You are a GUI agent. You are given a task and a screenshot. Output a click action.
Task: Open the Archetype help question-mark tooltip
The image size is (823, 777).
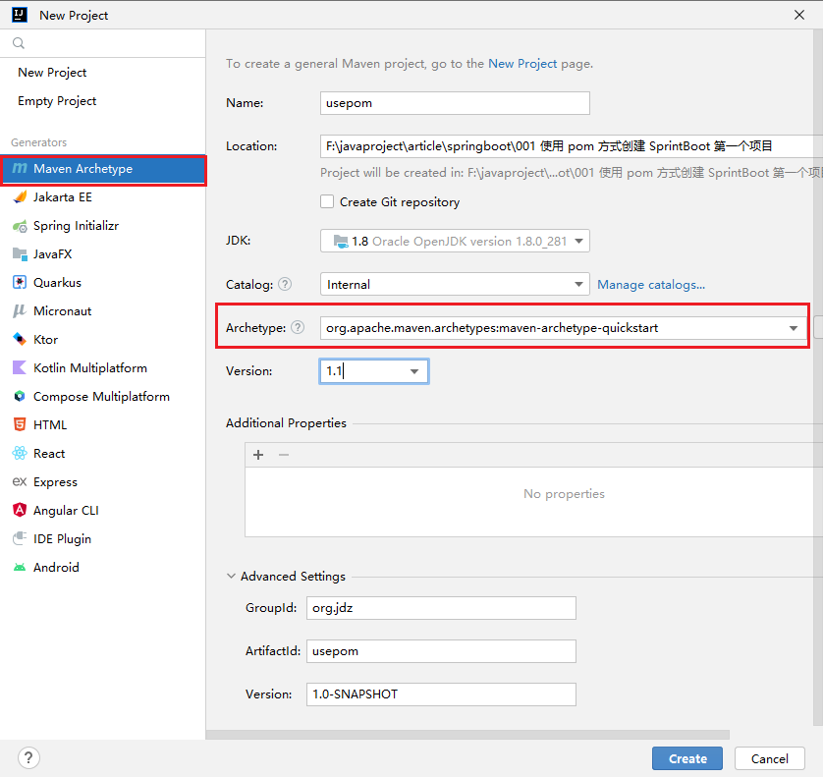tap(298, 328)
